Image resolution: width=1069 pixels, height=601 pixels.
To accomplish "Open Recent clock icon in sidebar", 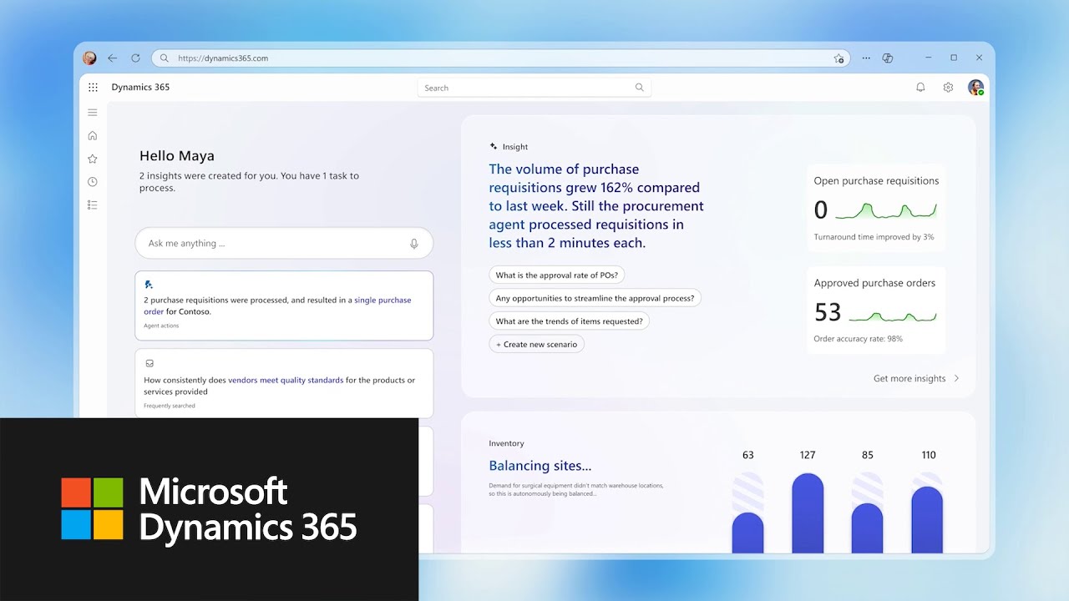I will [x=93, y=181].
